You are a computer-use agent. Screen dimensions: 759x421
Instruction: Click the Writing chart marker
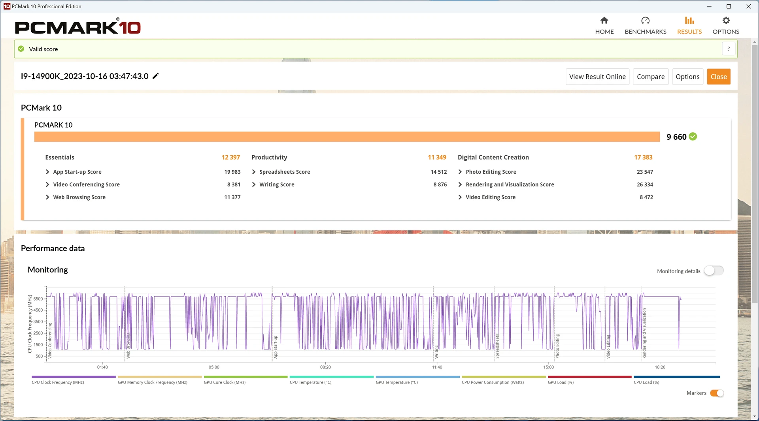(437, 352)
